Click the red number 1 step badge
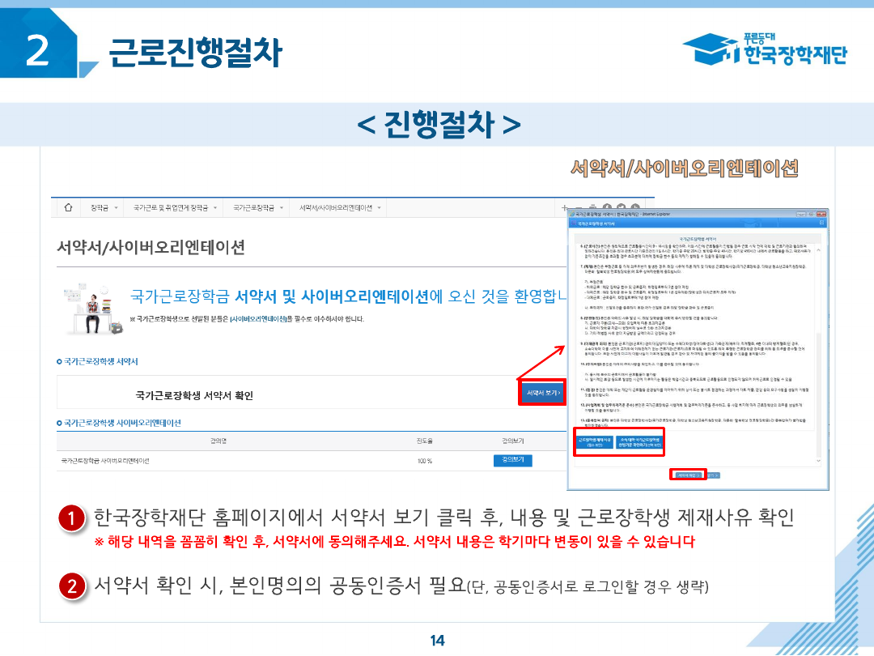Viewport: 874px width, 656px height. (x=72, y=519)
